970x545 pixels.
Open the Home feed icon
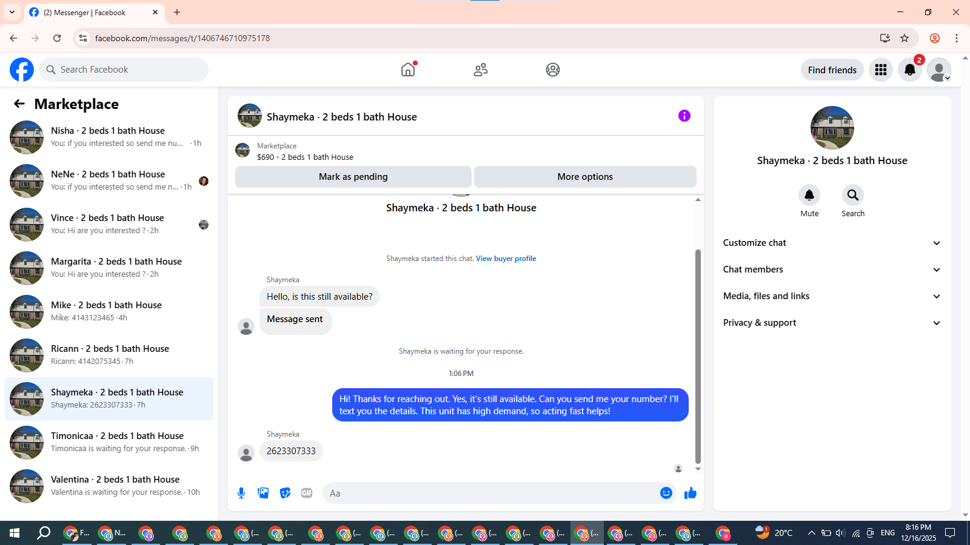409,70
